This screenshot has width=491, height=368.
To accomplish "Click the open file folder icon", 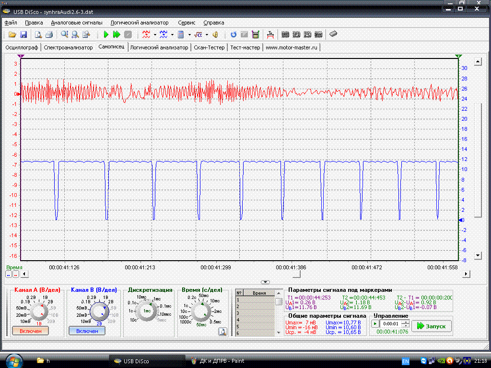I will point(12,34).
